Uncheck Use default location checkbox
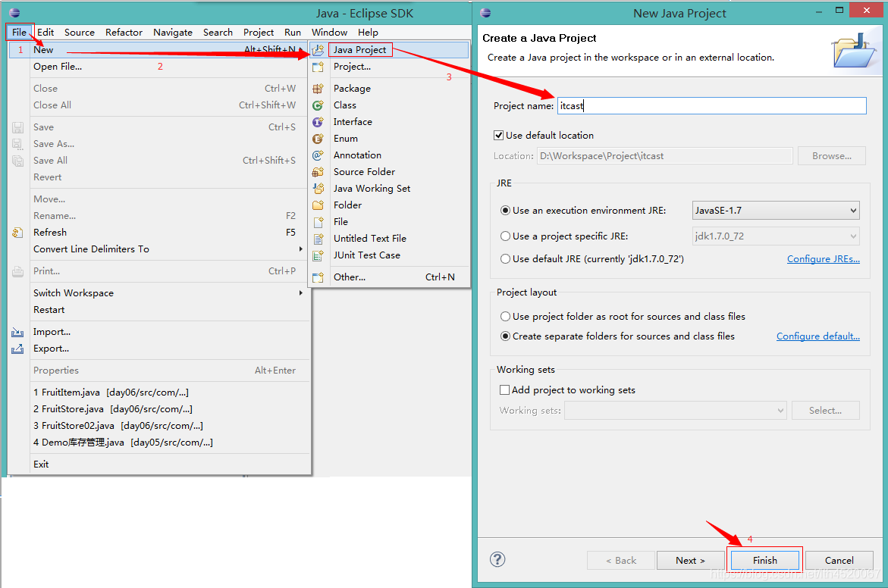Viewport: 888px width, 588px height. click(x=498, y=136)
